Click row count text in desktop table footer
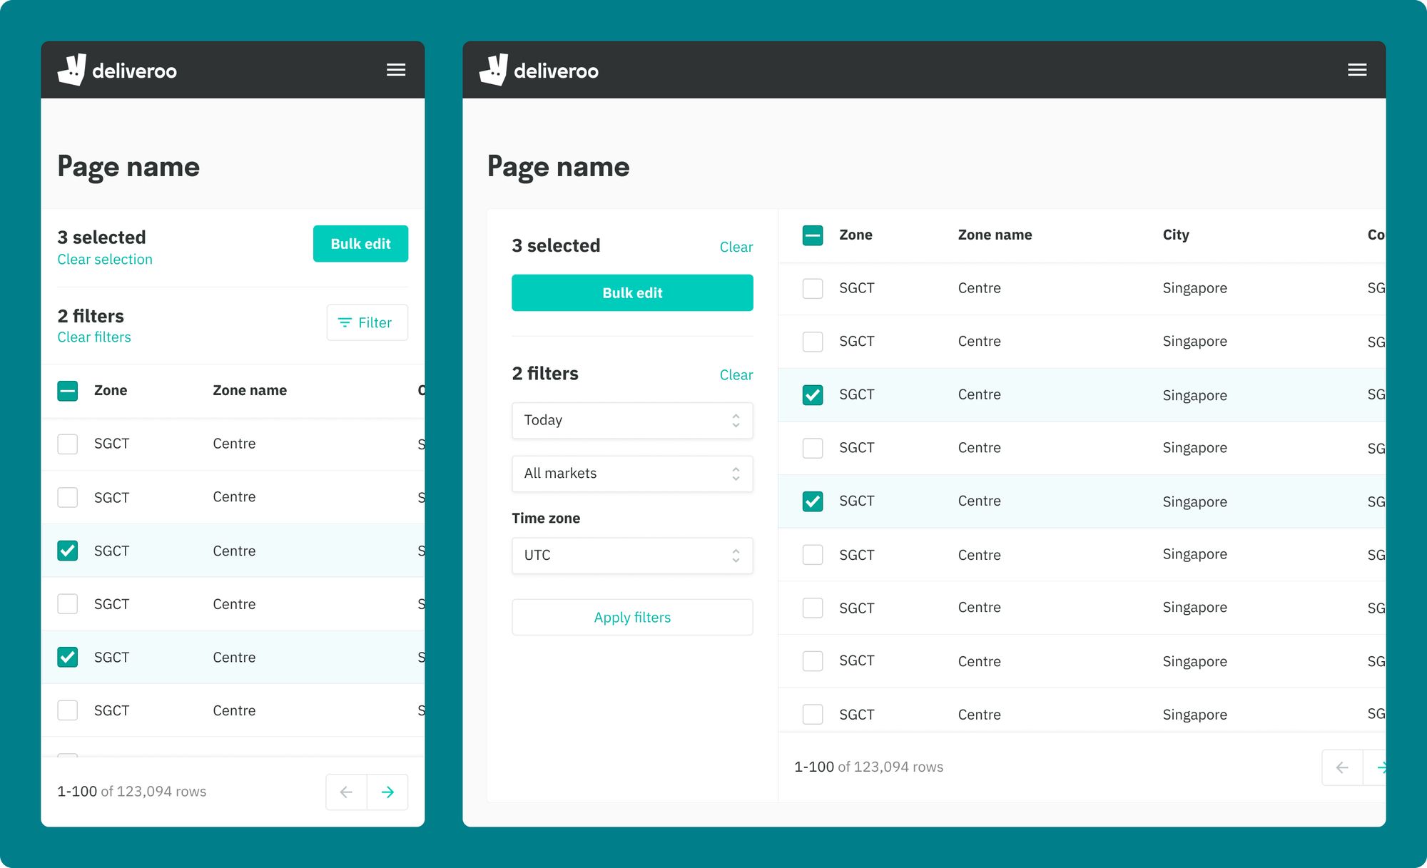The width and height of the screenshot is (1427, 868). coord(868,767)
